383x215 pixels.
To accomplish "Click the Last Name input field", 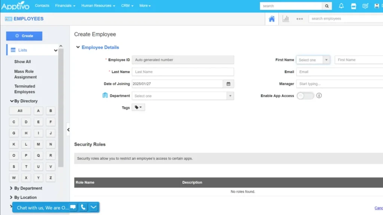I will pos(183,72).
